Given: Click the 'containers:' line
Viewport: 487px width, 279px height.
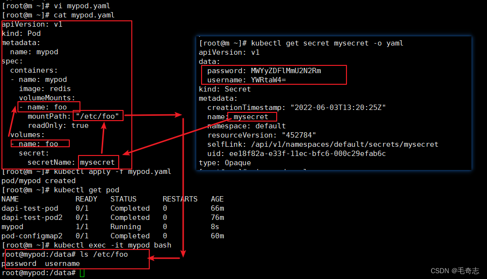Looking at the screenshot, I should click(34, 70).
